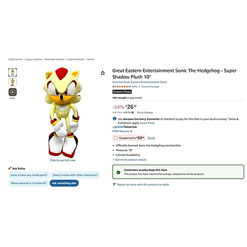The width and height of the screenshot is (247, 247).
Task: Tick the Coupon price checkbox
Action: [116, 138]
